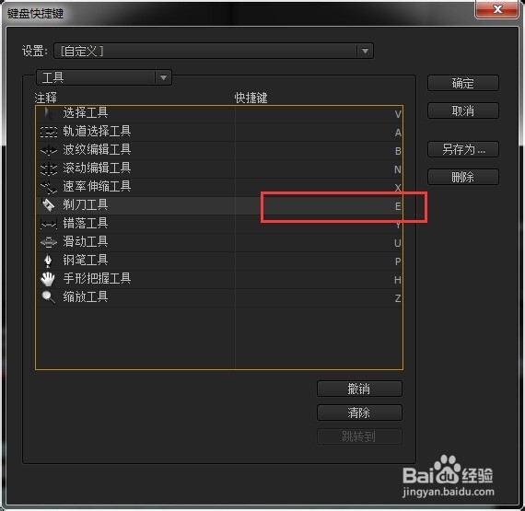This screenshot has height=511, width=525.
Task: Cancel changes with 取消 button
Action: (x=463, y=110)
